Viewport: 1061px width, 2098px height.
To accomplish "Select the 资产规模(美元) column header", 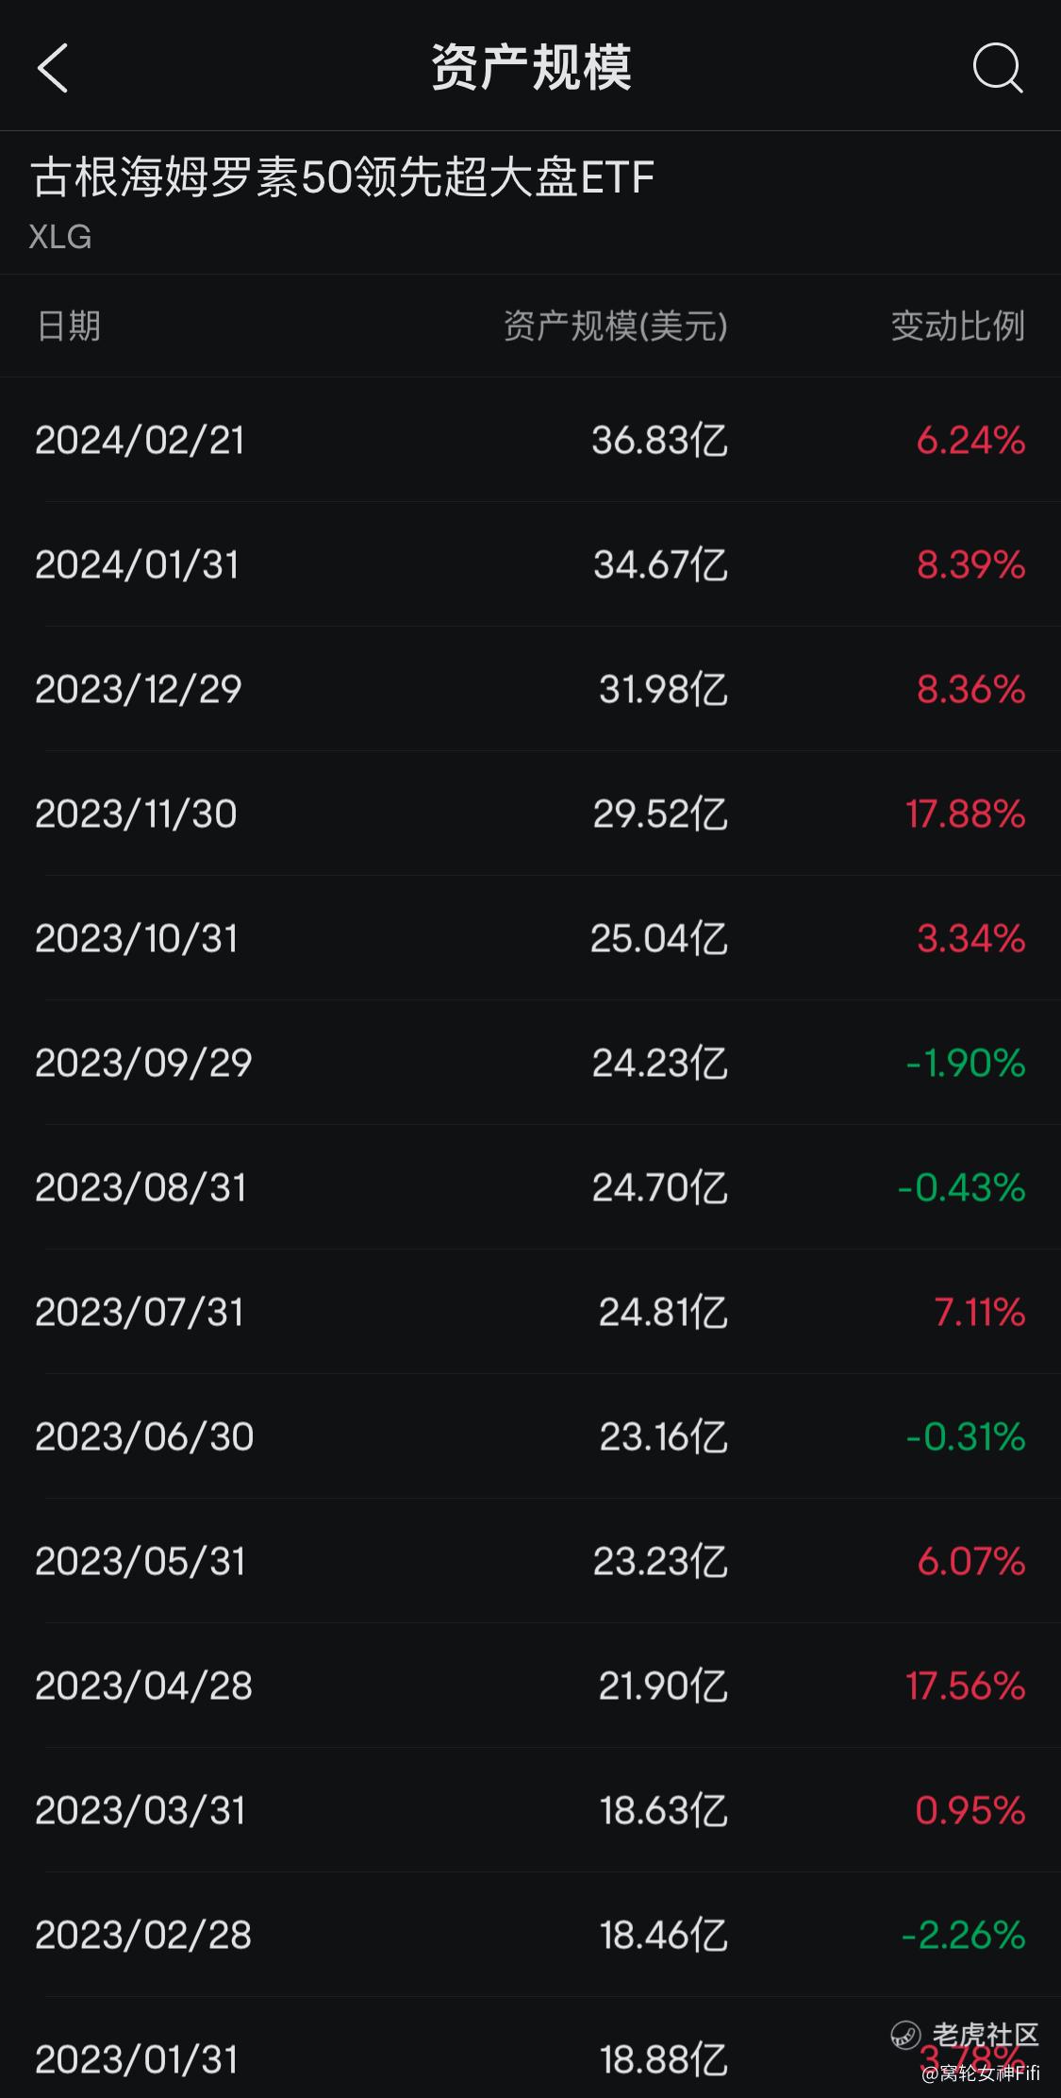I will (x=615, y=326).
